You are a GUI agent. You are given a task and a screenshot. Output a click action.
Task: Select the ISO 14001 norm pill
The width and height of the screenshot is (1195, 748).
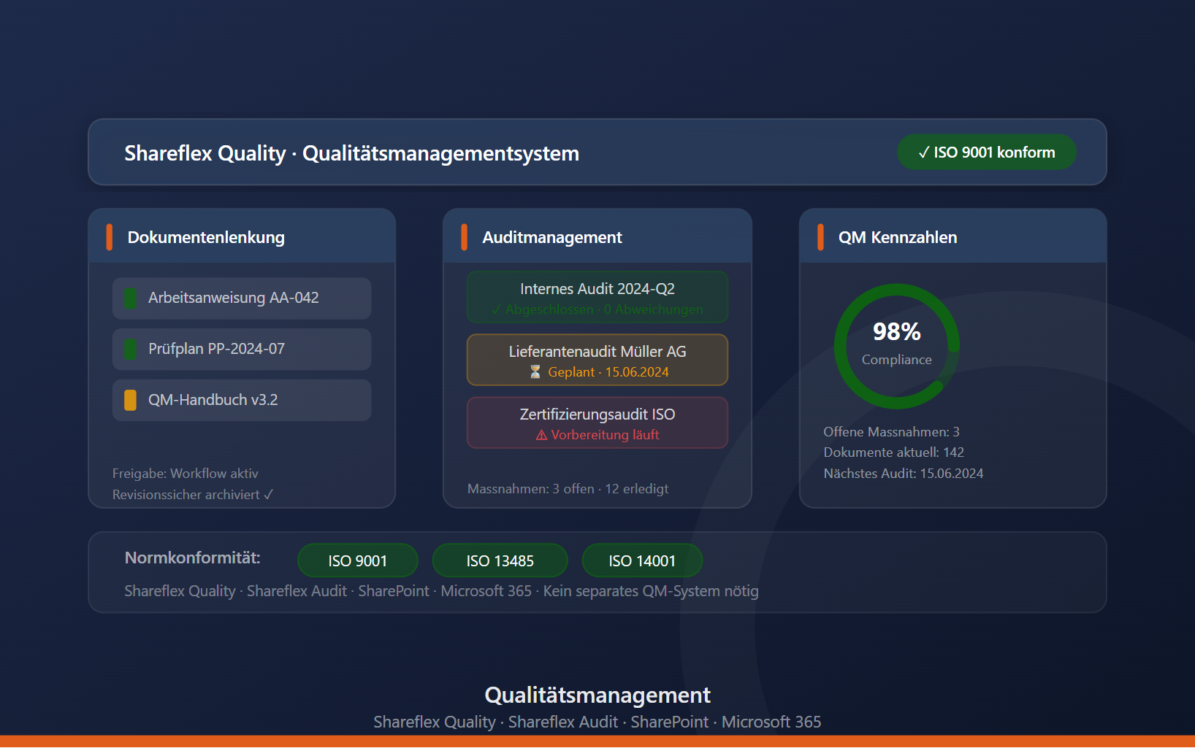coord(642,561)
